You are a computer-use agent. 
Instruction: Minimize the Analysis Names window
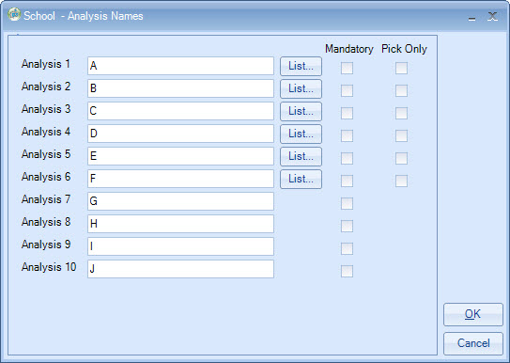tap(471, 18)
